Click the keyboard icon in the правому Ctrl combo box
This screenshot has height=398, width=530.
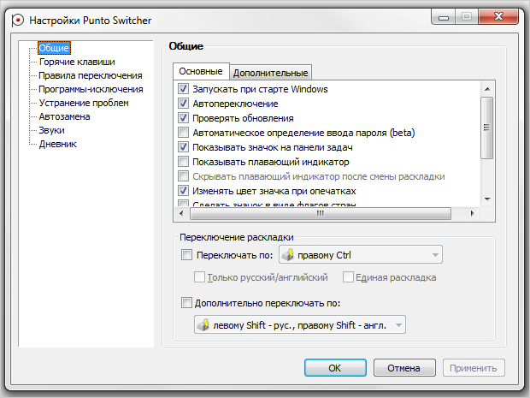click(287, 254)
